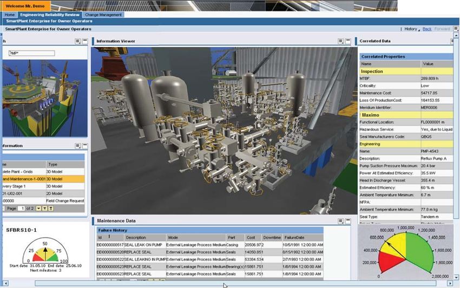Screen dimensions: 460x288
Task: Select the 'SEAL LEAKING IN PUMP' failure row
Action: pos(210,259)
